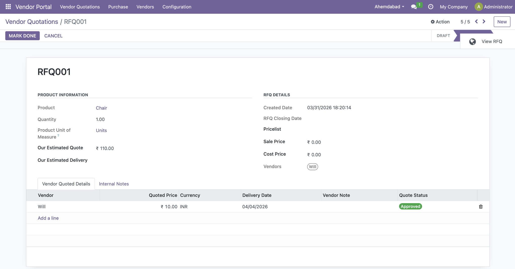Open the apps grid menu icon
The height and width of the screenshot is (269, 515).
[x=8, y=7]
